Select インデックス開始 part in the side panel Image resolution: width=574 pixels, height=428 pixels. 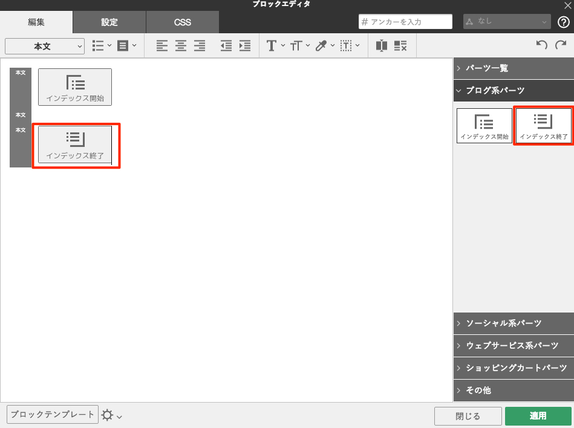pos(484,126)
